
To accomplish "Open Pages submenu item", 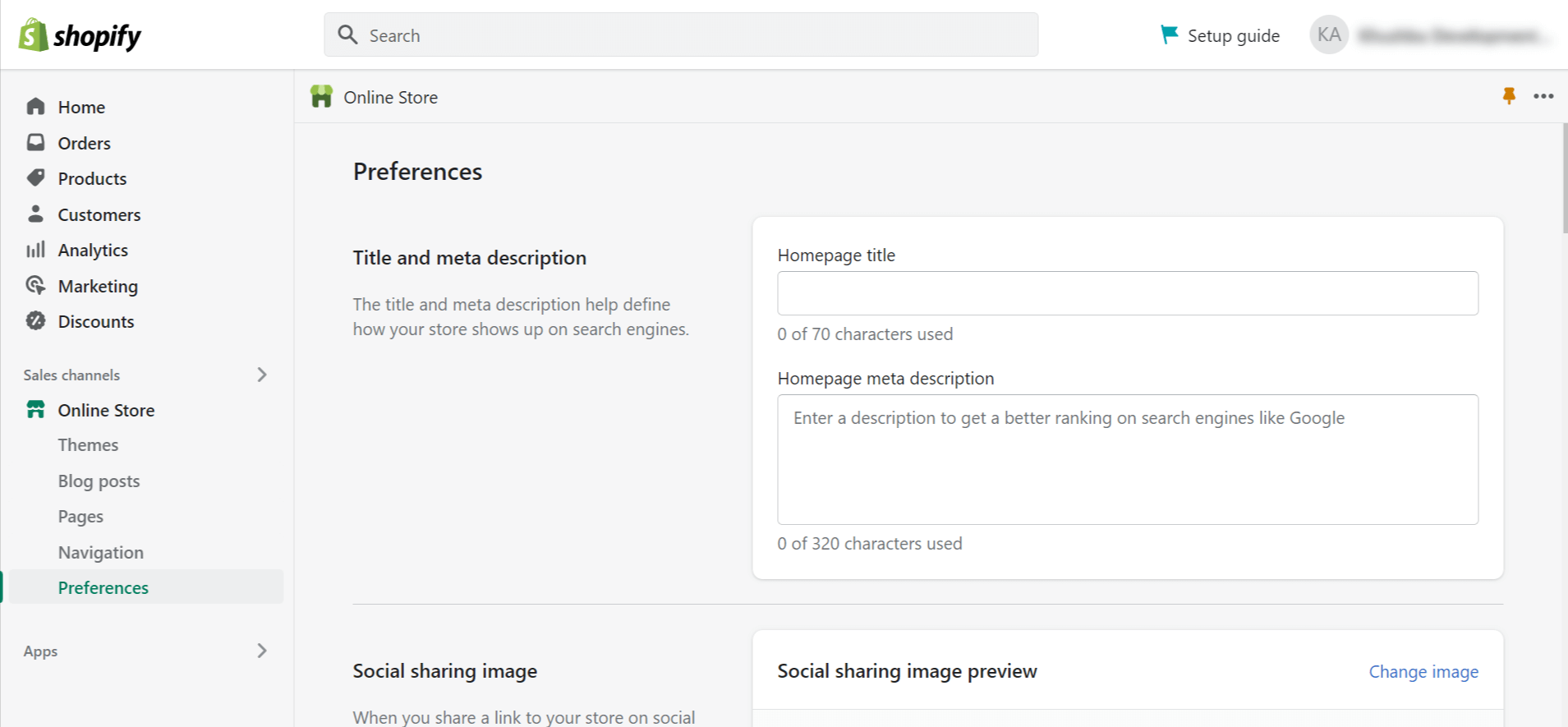I will pos(80,516).
